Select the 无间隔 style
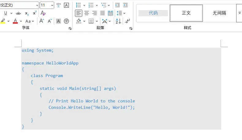This screenshot has height=140, width=242. click(x=219, y=13)
